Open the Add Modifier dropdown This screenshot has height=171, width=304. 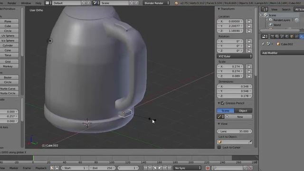pos(282,53)
